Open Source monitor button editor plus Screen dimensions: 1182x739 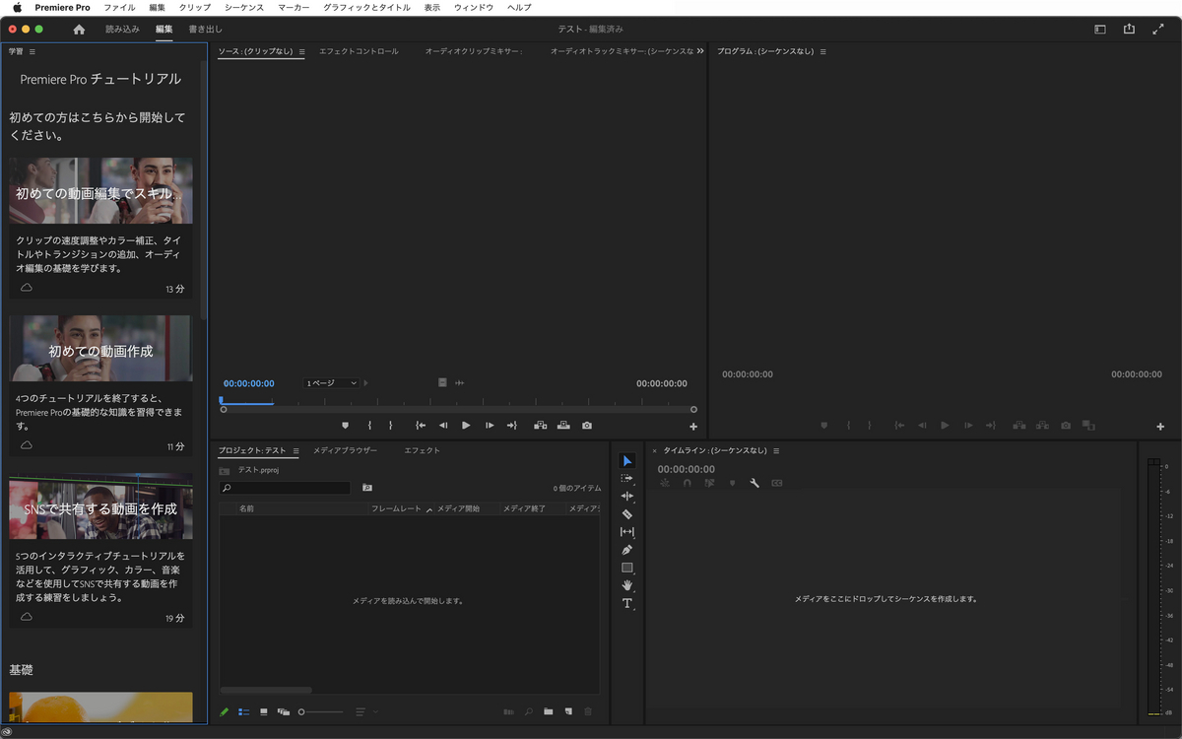point(693,427)
